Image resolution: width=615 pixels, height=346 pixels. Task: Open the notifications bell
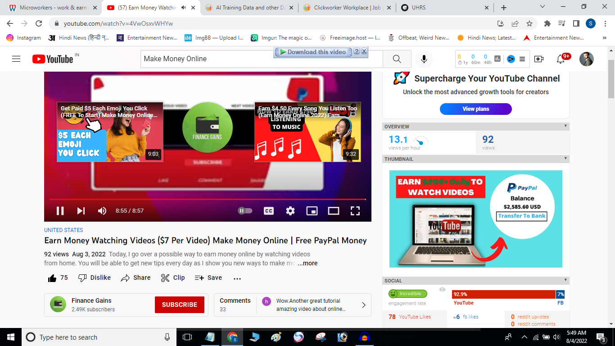[x=561, y=59]
